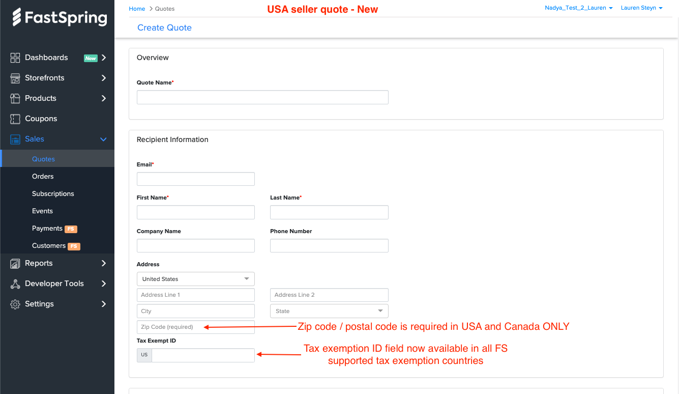Click the FastSpring logo
Screen dimensions: 679x394
pyautogui.click(x=57, y=18)
